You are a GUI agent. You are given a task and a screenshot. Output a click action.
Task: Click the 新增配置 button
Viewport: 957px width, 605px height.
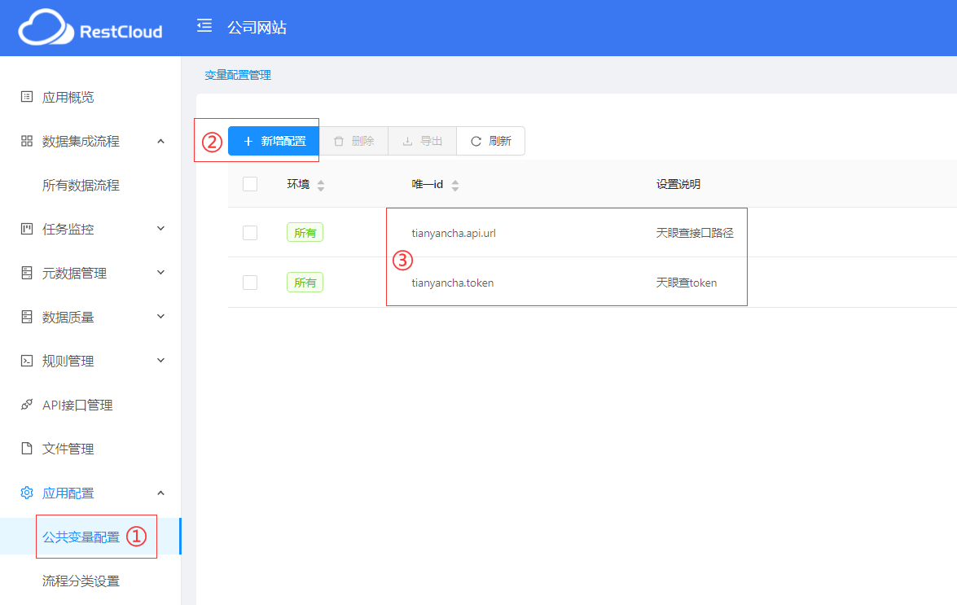tap(274, 141)
